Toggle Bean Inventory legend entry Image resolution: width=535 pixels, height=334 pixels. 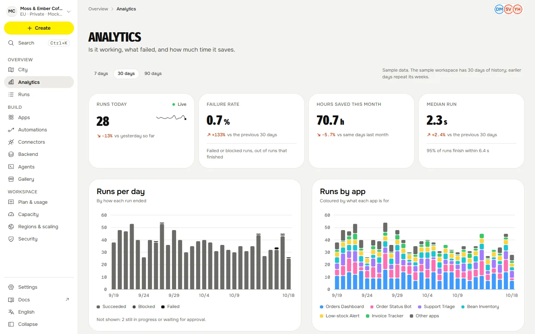coord(480,307)
